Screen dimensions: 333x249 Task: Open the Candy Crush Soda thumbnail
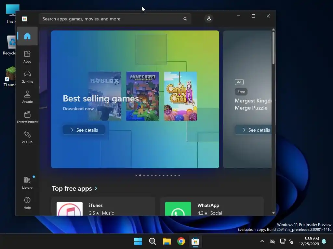click(180, 96)
